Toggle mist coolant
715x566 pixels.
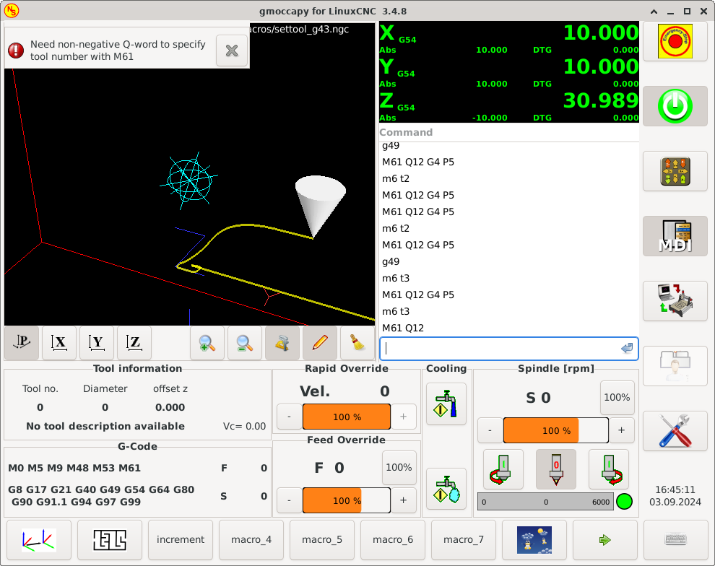446,489
